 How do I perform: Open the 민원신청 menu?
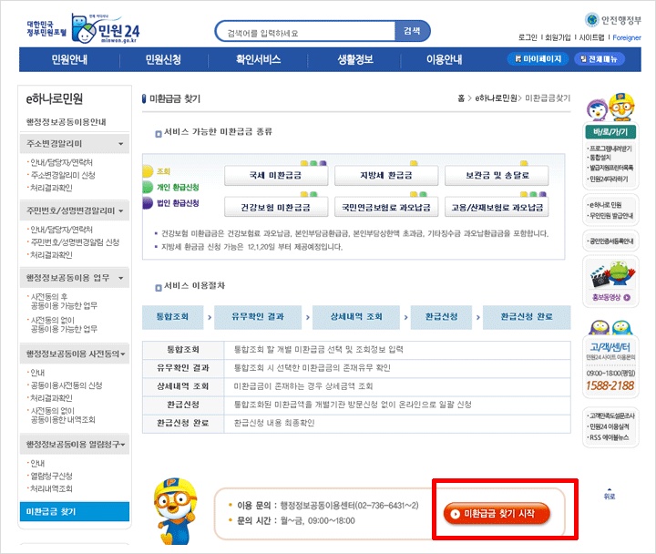pos(163,59)
